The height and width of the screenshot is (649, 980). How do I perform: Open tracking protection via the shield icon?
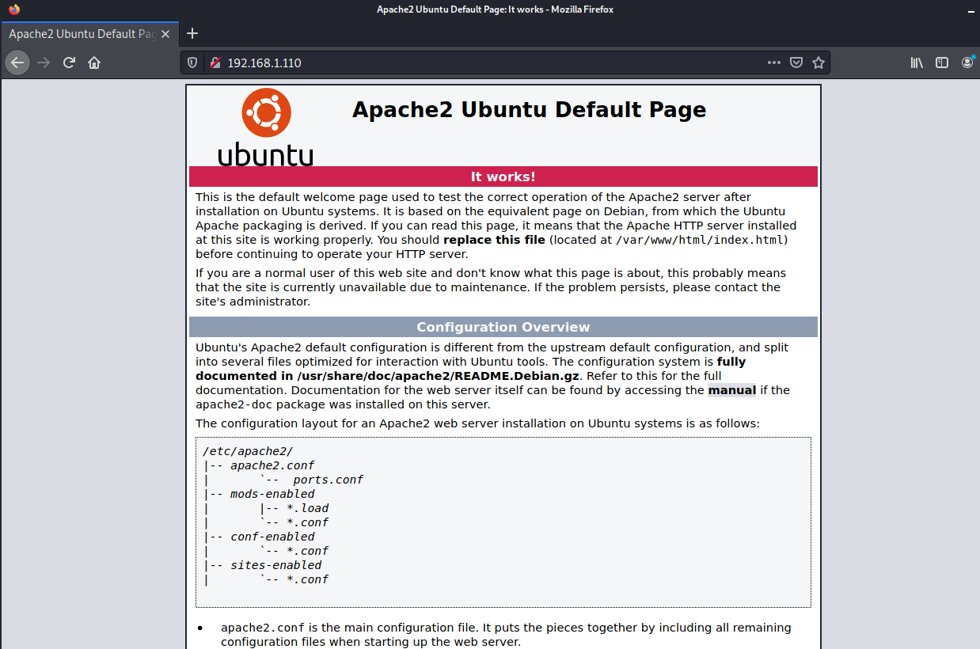(x=191, y=63)
